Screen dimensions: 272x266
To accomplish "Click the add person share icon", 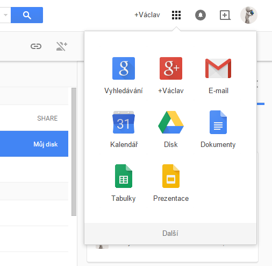I will point(62,46).
